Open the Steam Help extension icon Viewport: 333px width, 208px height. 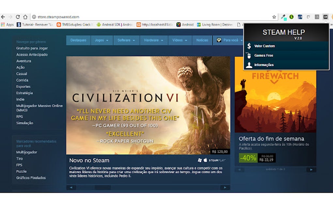pos(325,17)
